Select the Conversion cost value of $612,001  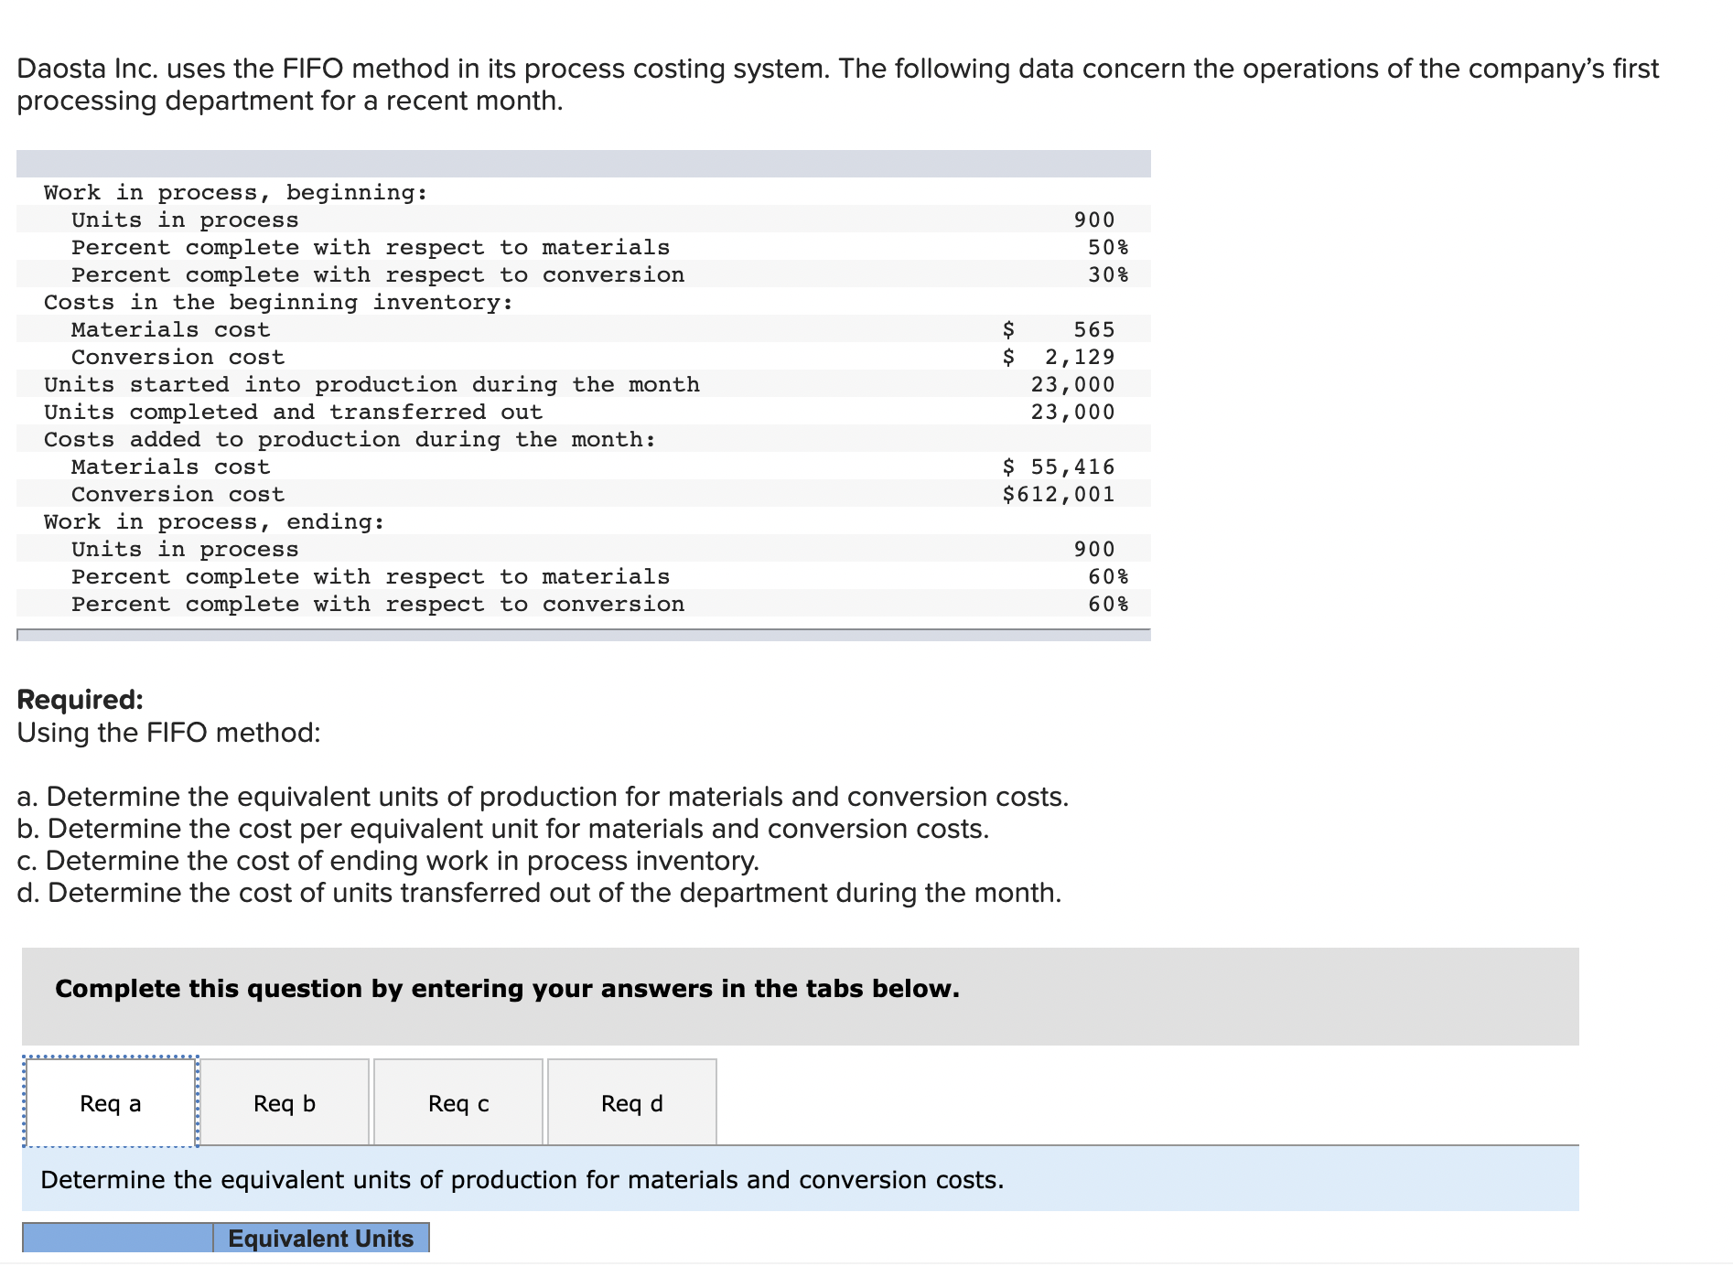pyautogui.click(x=1057, y=494)
